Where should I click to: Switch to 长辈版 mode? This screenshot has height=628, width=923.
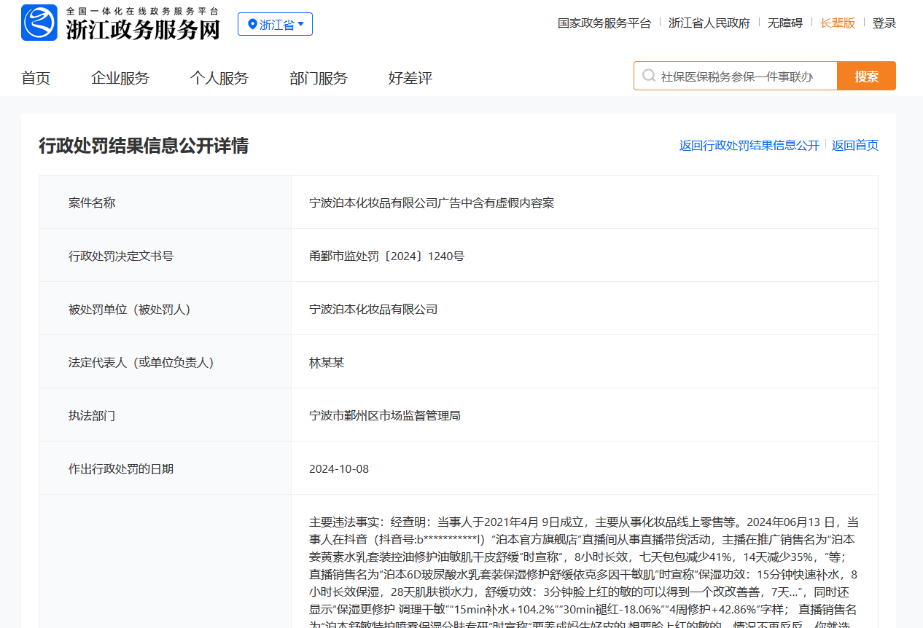coord(838,23)
